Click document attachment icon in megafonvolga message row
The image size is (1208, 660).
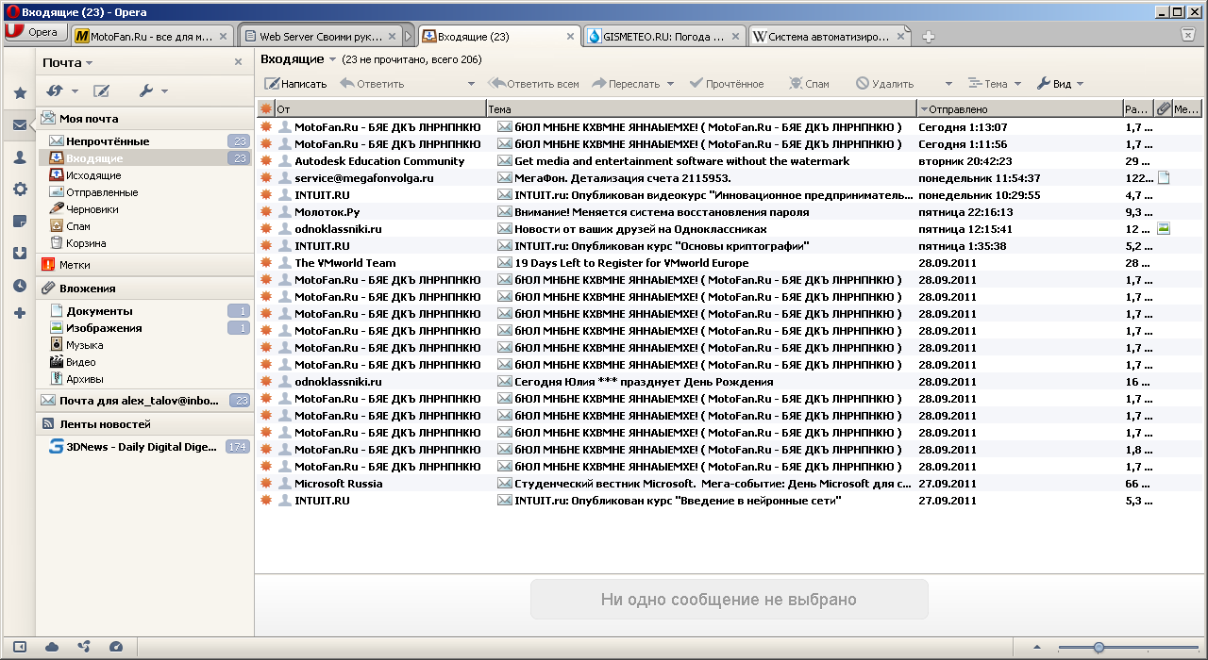[x=1164, y=178]
